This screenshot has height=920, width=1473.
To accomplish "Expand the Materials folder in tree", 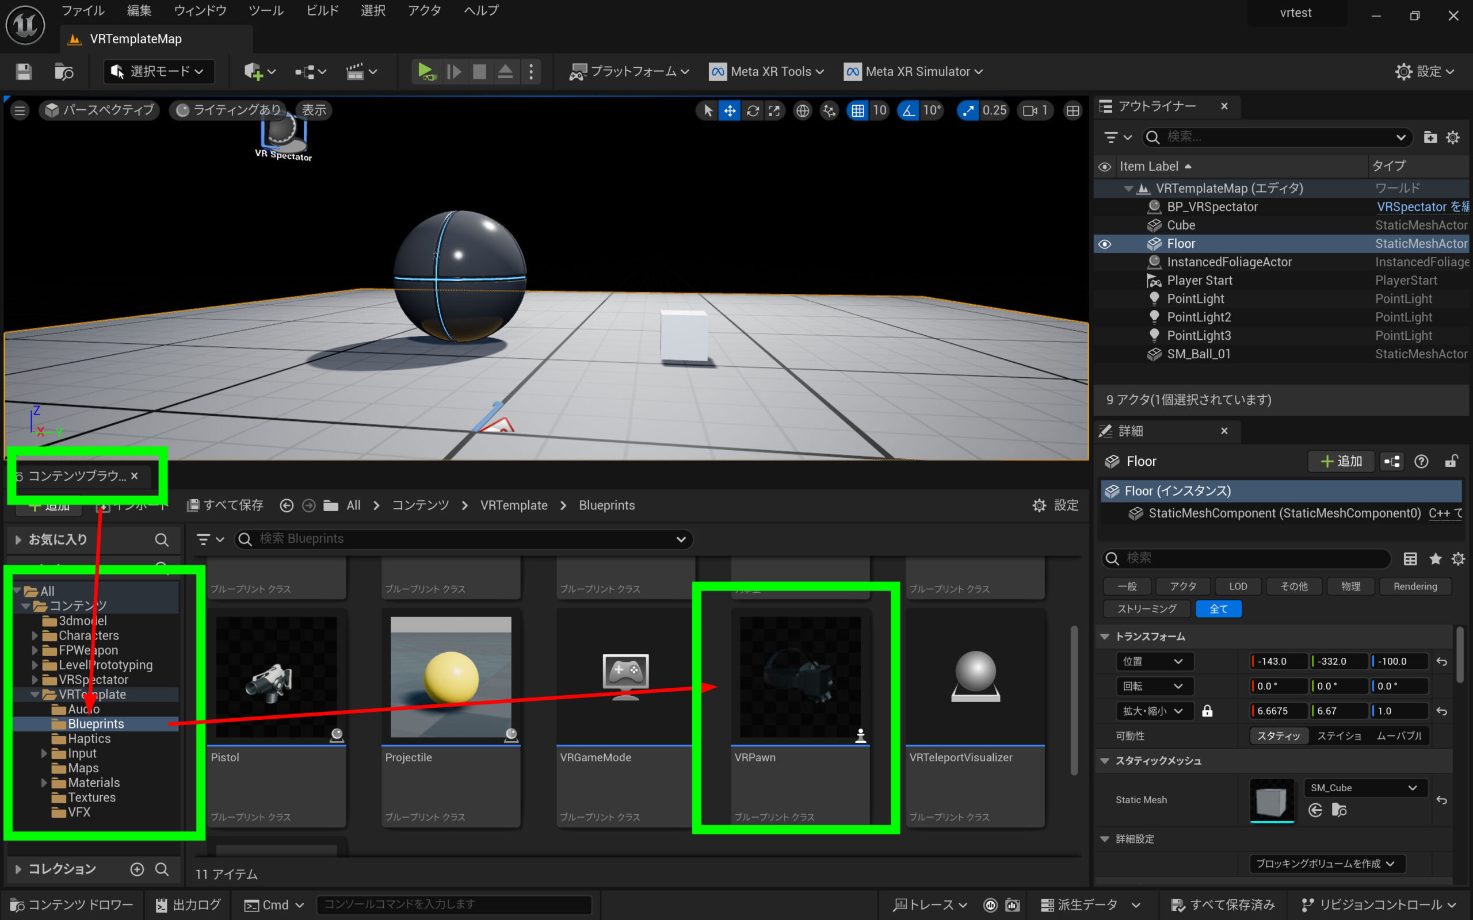I will [44, 783].
